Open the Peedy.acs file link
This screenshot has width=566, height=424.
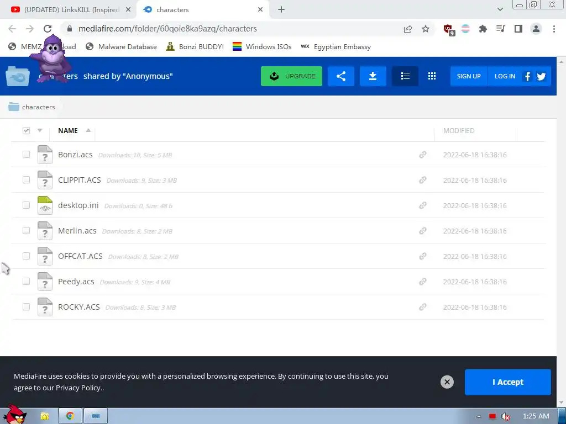pos(76,282)
